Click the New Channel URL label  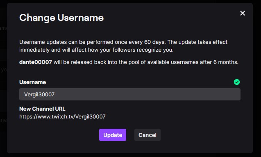(42, 109)
